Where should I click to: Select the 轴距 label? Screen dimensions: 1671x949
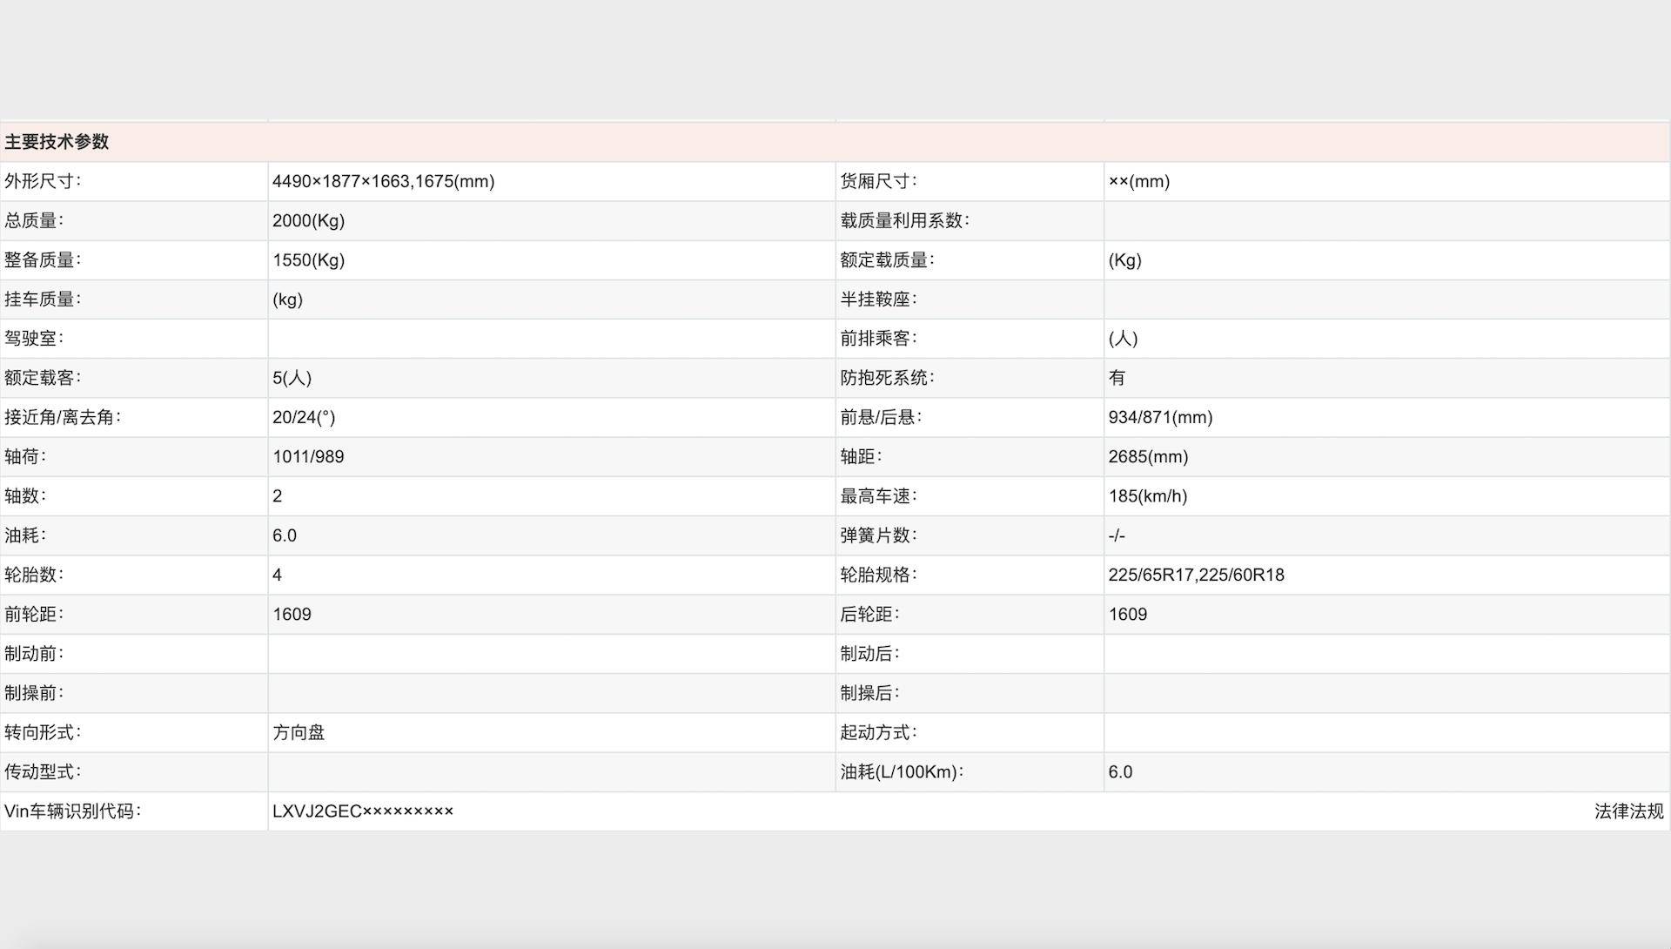click(x=861, y=456)
